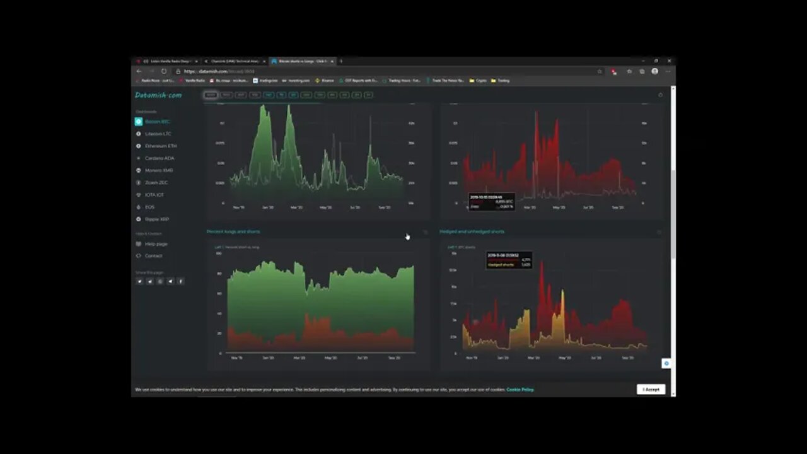Viewport: 807px width, 454px height.
Task: Open Litecoin LTC dashboard
Action: pyautogui.click(x=158, y=134)
